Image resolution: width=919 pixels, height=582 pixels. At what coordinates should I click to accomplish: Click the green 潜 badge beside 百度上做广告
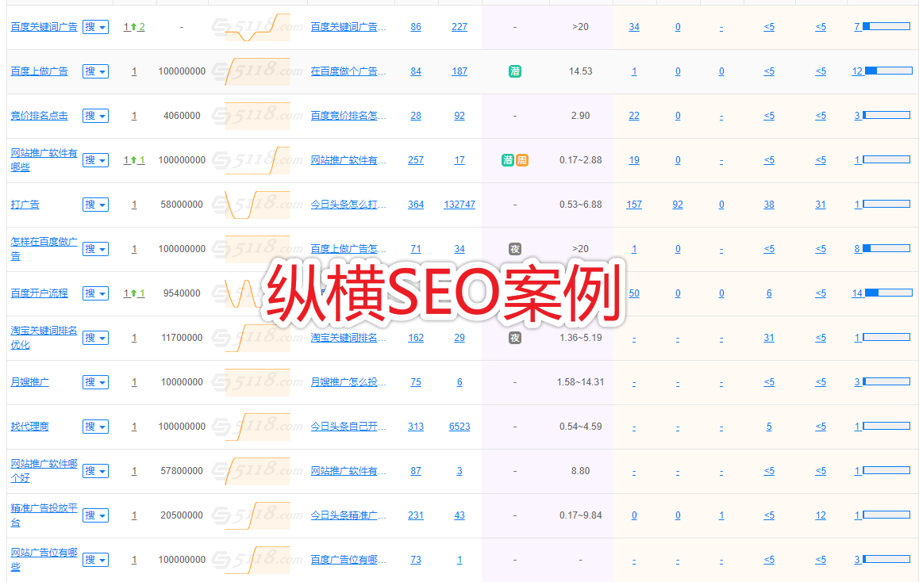[515, 71]
